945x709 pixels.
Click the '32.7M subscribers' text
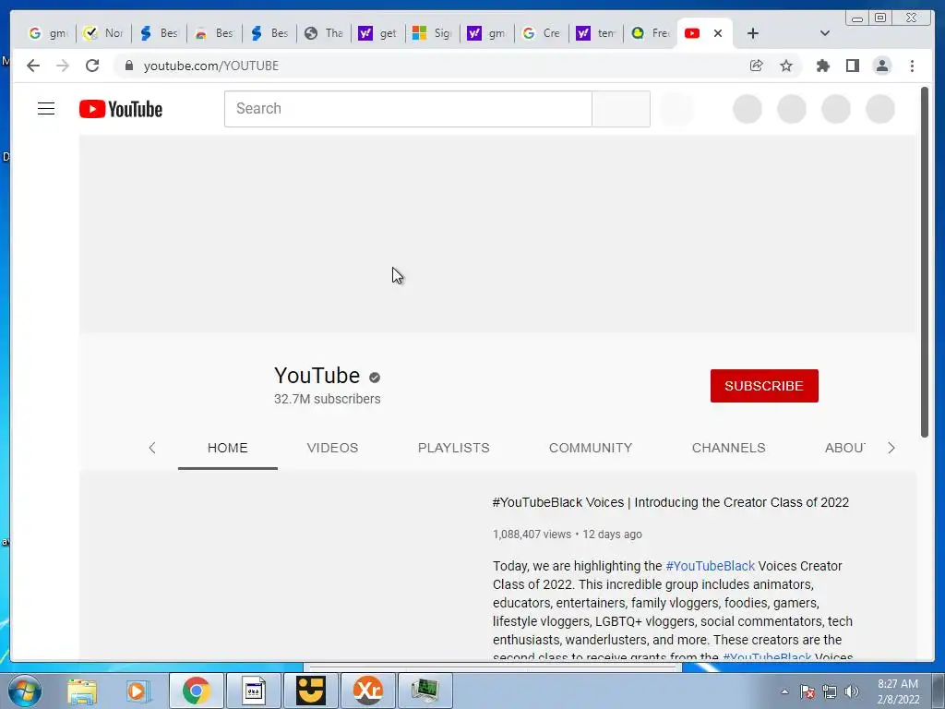click(328, 399)
